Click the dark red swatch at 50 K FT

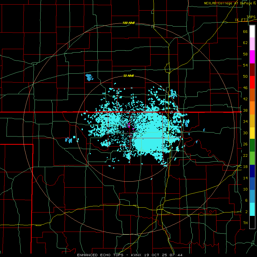[252, 70]
